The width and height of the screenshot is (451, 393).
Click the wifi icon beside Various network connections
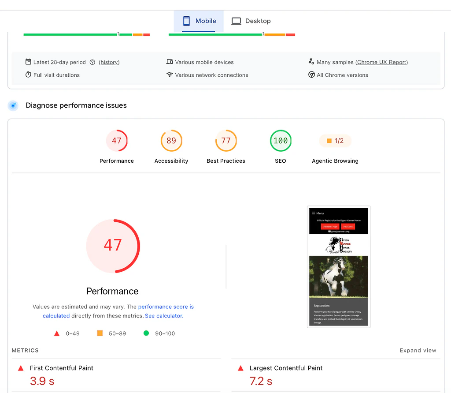click(170, 75)
